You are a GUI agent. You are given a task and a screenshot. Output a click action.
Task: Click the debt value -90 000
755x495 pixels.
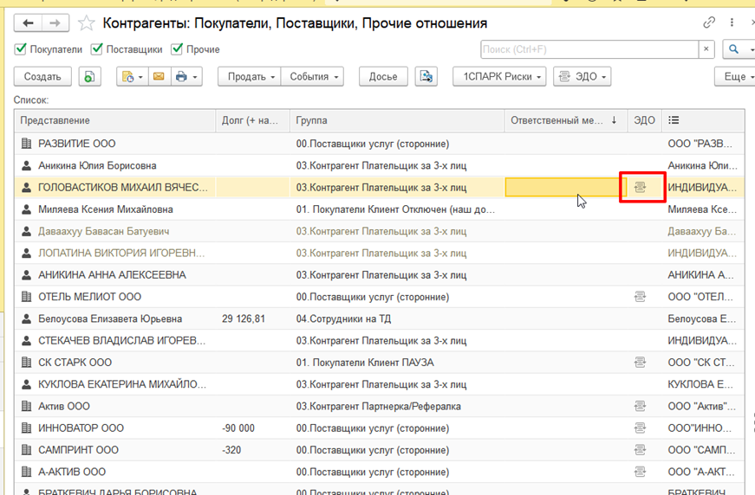(x=238, y=427)
